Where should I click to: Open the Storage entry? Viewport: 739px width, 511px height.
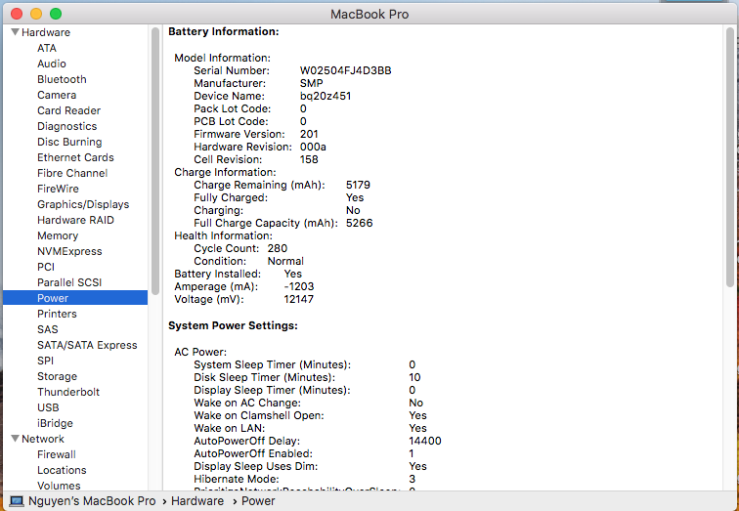[57, 376]
